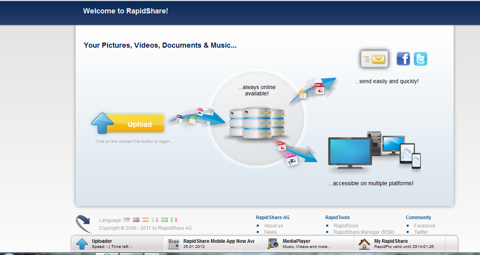
Task: Click the 'Your Pictures, Videos, Documents & Music...' heading
Action: 160,45
